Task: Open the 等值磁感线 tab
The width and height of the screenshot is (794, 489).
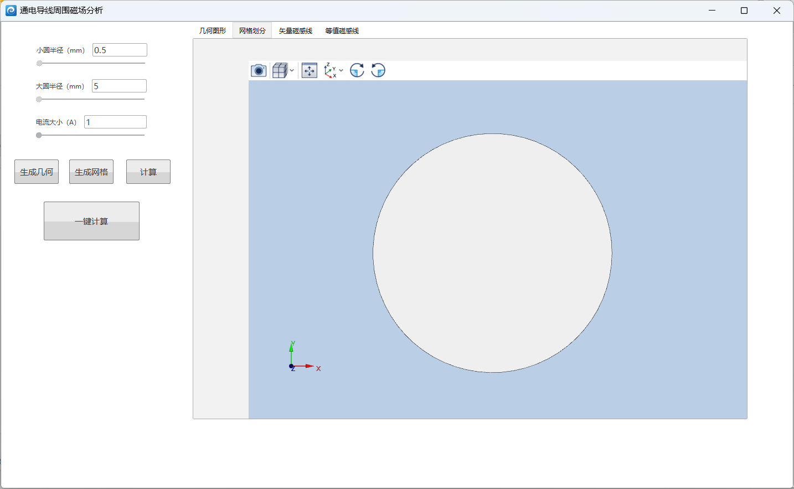Action: point(342,31)
